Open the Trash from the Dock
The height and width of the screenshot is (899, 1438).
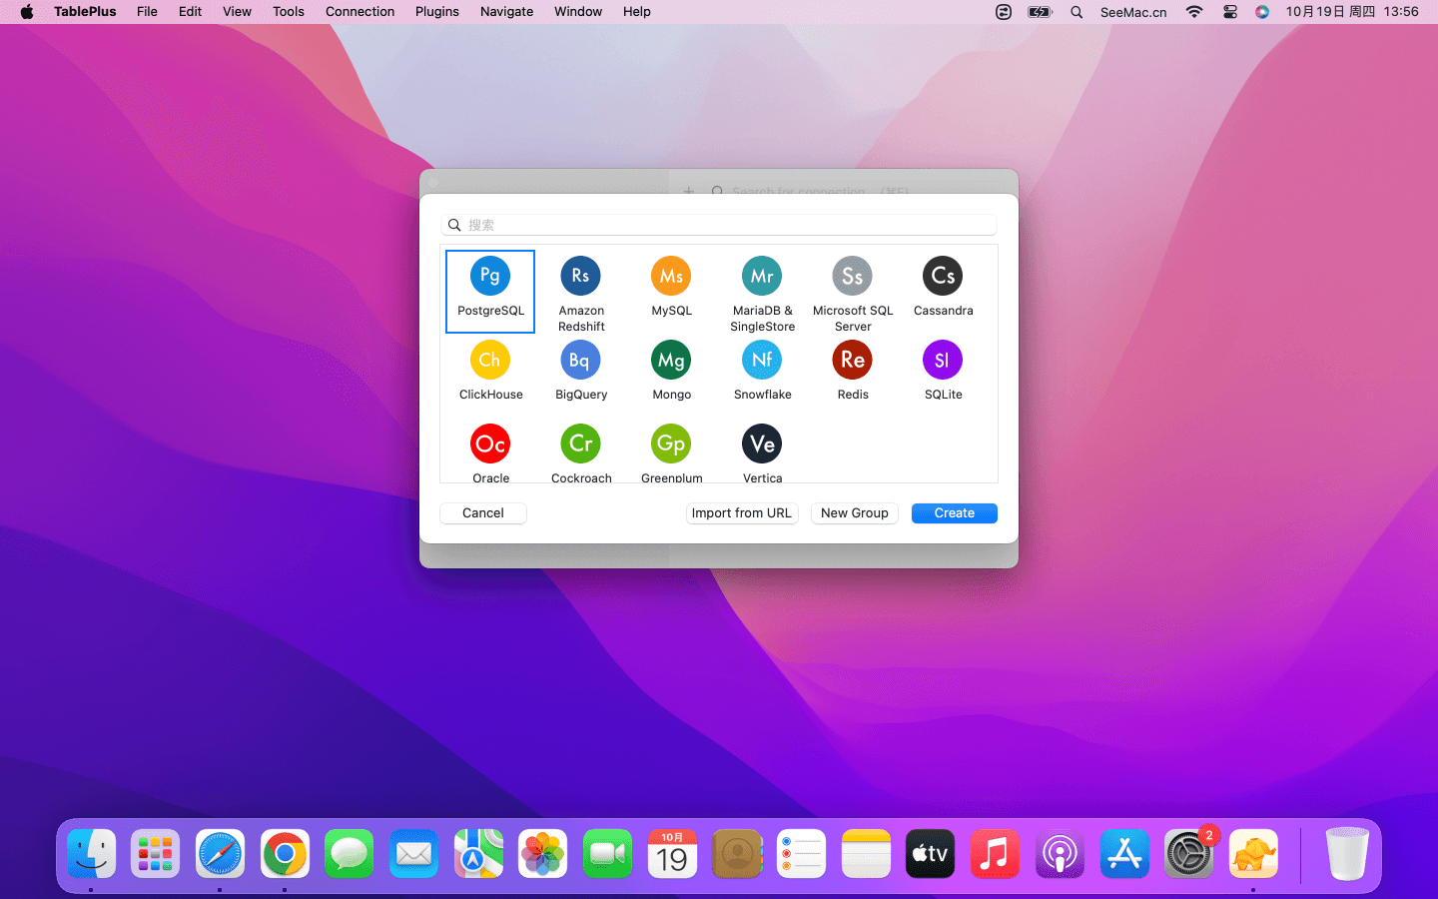click(1347, 854)
